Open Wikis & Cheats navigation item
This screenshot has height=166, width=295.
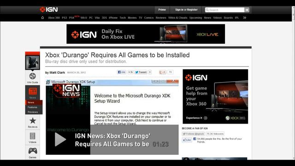(178, 18)
